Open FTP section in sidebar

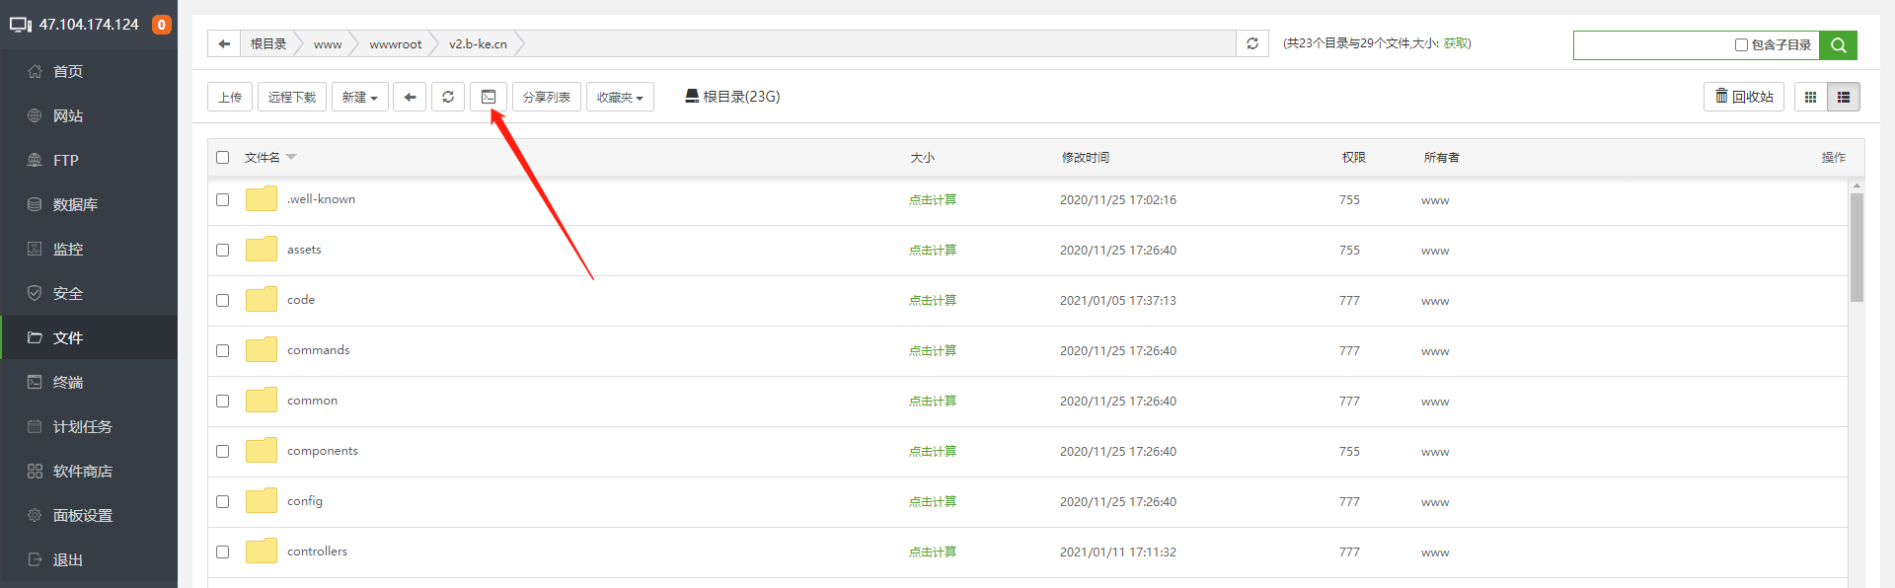click(89, 160)
